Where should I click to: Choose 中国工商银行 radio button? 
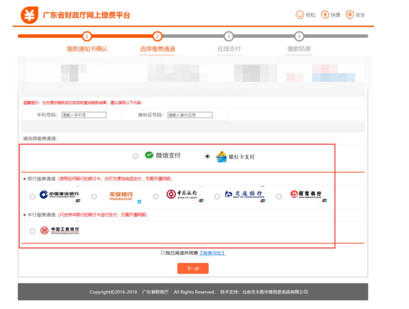(32, 231)
